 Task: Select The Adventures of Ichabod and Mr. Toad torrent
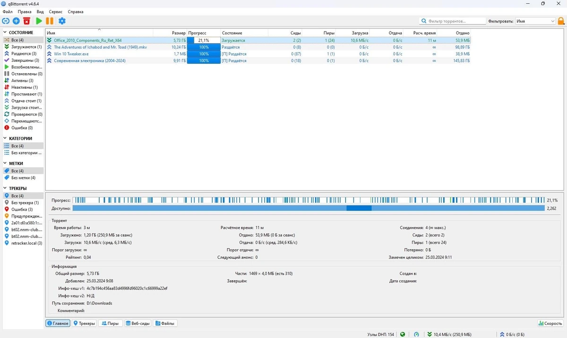point(258,47)
